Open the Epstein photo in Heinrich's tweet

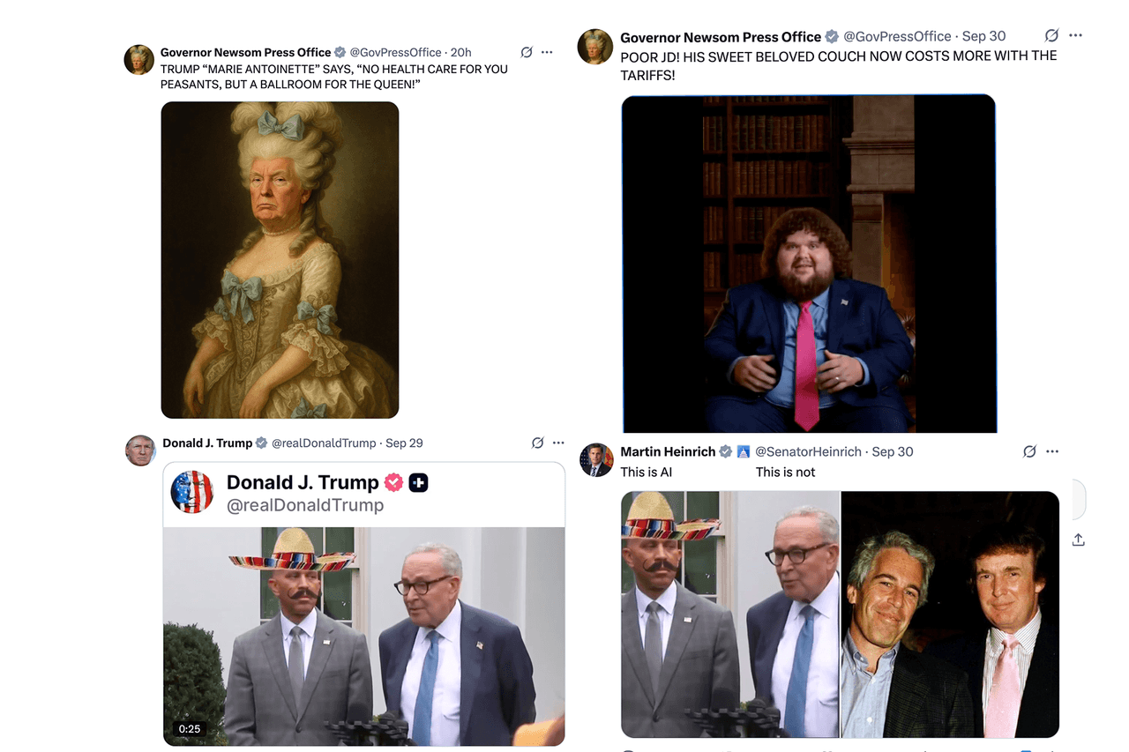[x=953, y=613]
